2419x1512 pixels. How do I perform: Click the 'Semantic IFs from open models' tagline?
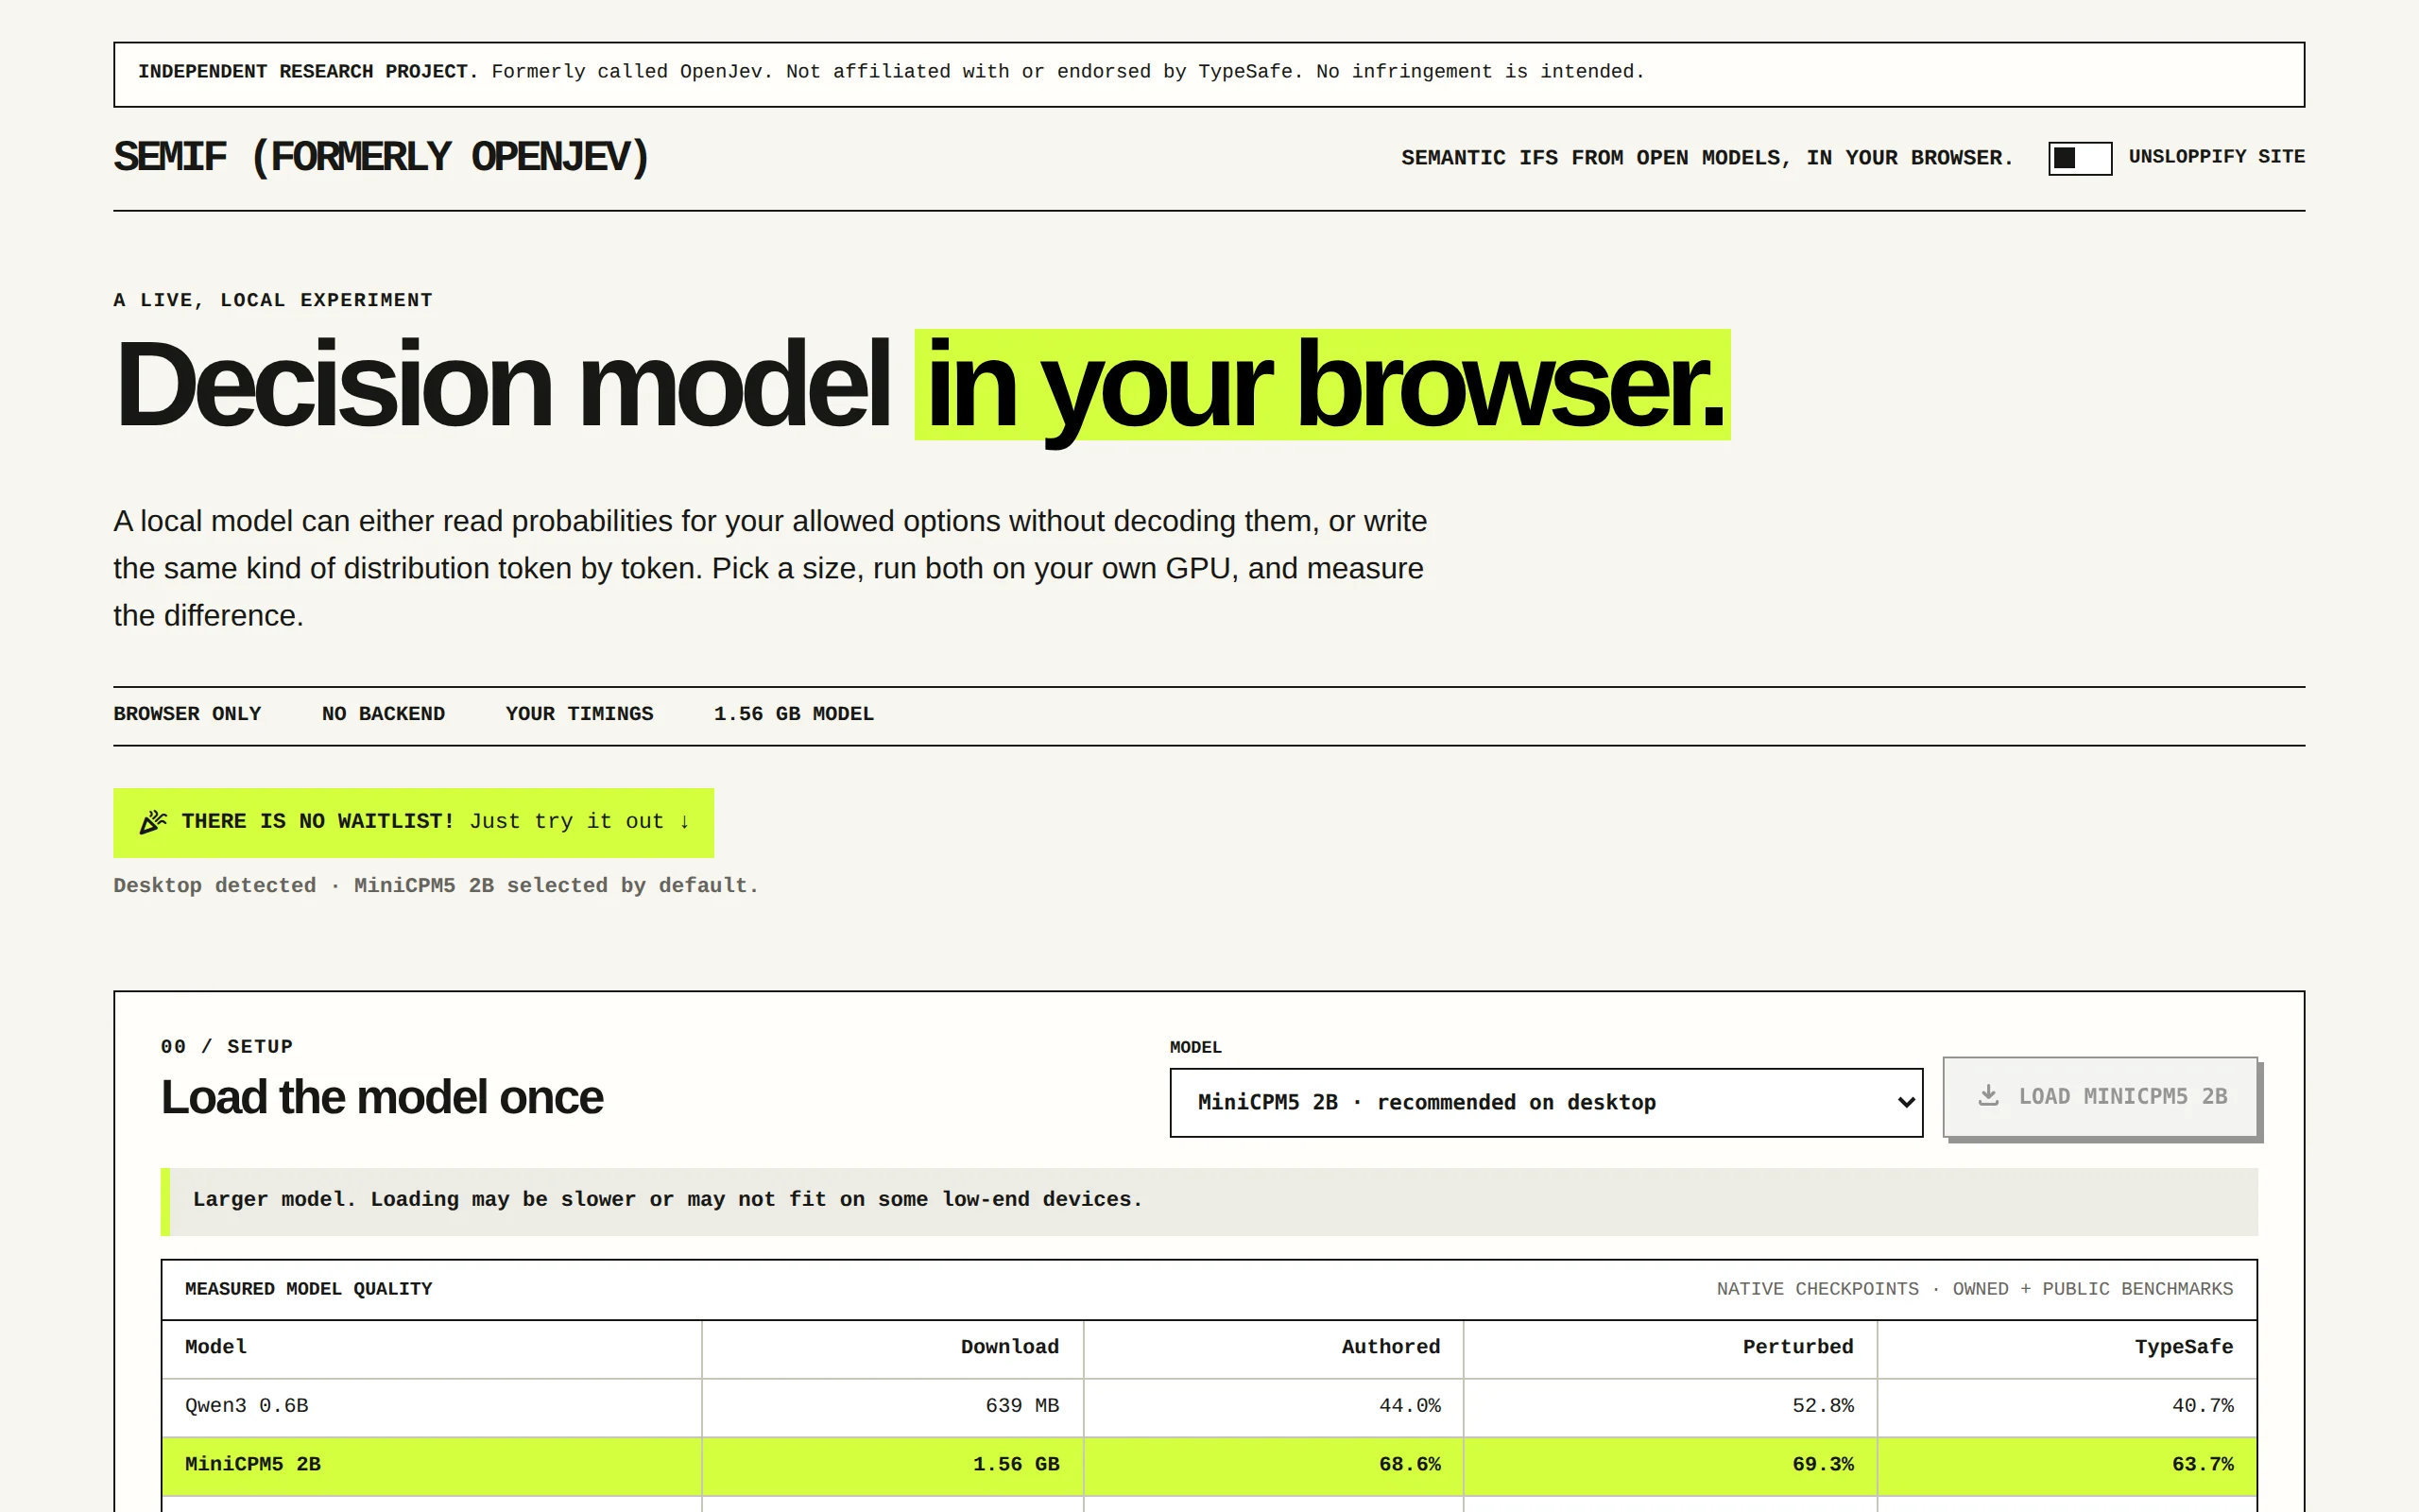(x=1707, y=158)
